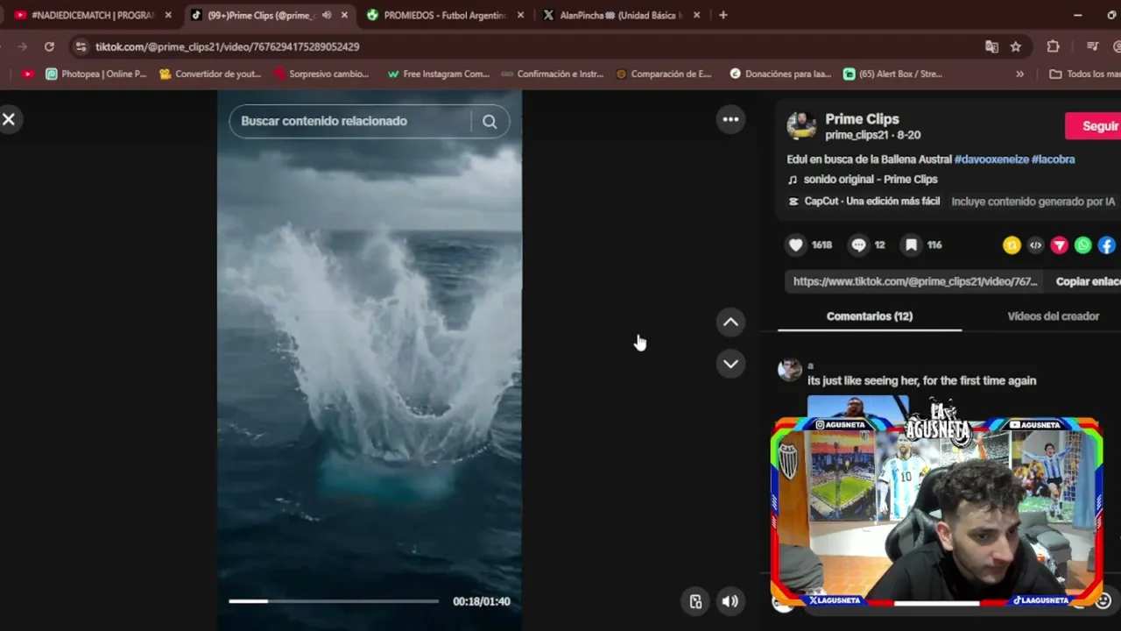The width and height of the screenshot is (1121, 631).
Task: Click the translate page icon
Action: pos(991,46)
